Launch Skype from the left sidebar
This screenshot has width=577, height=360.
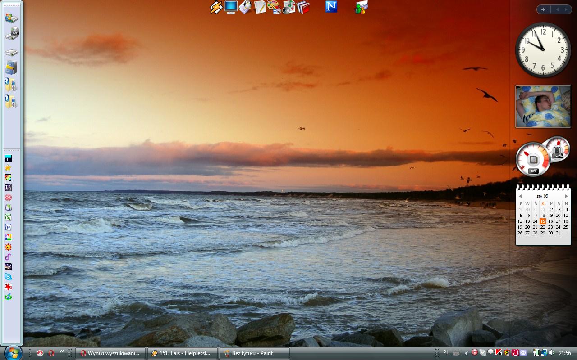click(8, 277)
